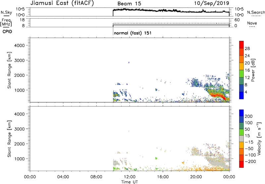The height and width of the screenshot is (184, 265).
Task: Click the 'Velocity [m s-1]' colorbar title
Action: coord(259,138)
